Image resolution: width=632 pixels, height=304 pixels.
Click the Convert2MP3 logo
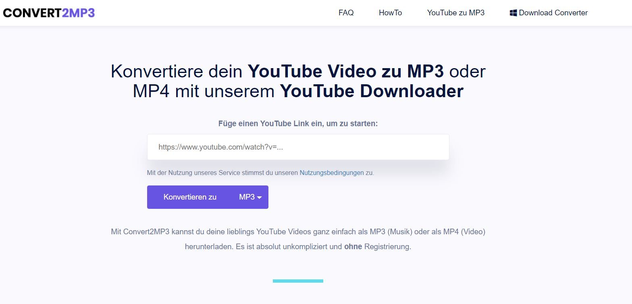click(49, 13)
